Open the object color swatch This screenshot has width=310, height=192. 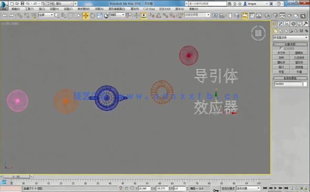[305, 84]
